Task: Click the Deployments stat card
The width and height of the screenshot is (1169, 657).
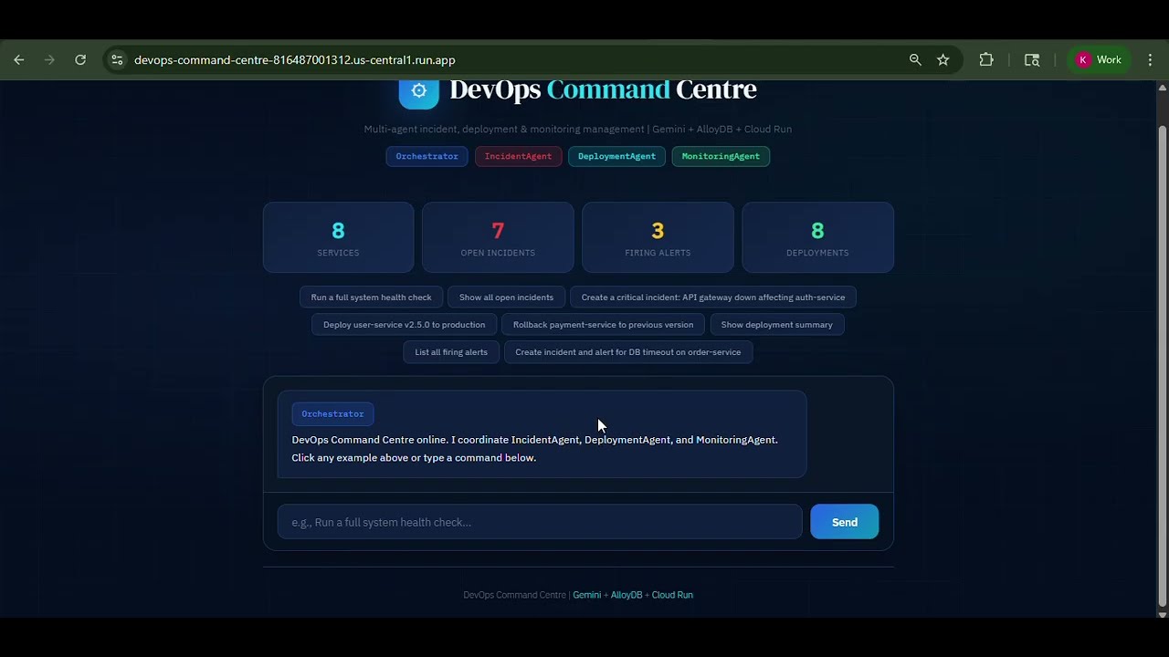Action: (x=817, y=237)
